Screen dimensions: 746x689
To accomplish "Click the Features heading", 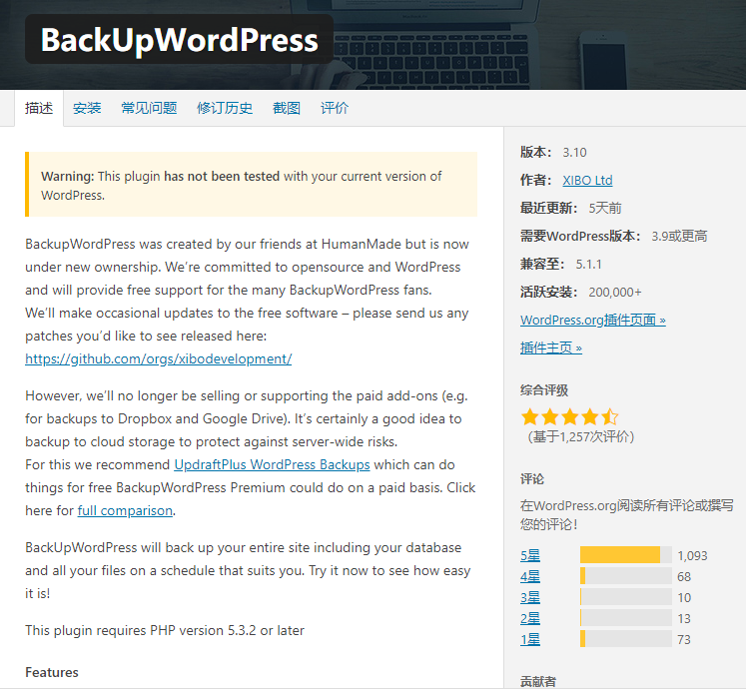I will (52, 672).
